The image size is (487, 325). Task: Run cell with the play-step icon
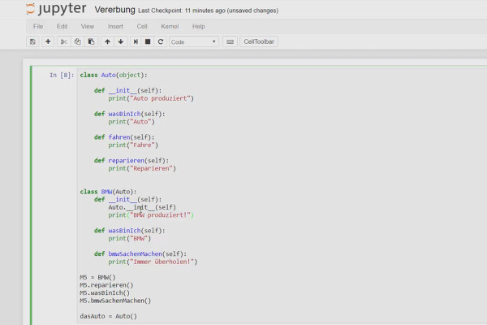pos(136,41)
